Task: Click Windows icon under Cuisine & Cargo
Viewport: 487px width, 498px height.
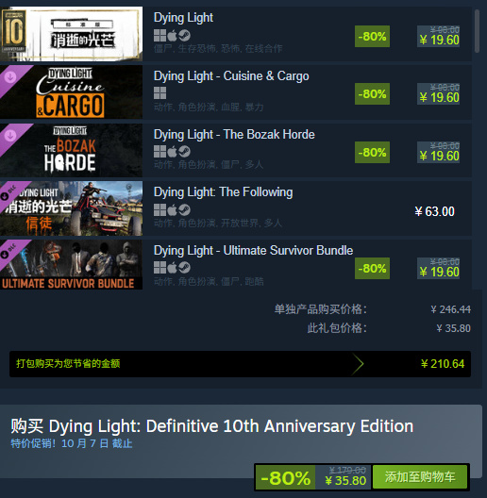Action: [x=160, y=93]
